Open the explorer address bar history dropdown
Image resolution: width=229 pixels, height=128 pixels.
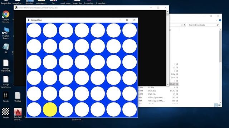click(182, 25)
